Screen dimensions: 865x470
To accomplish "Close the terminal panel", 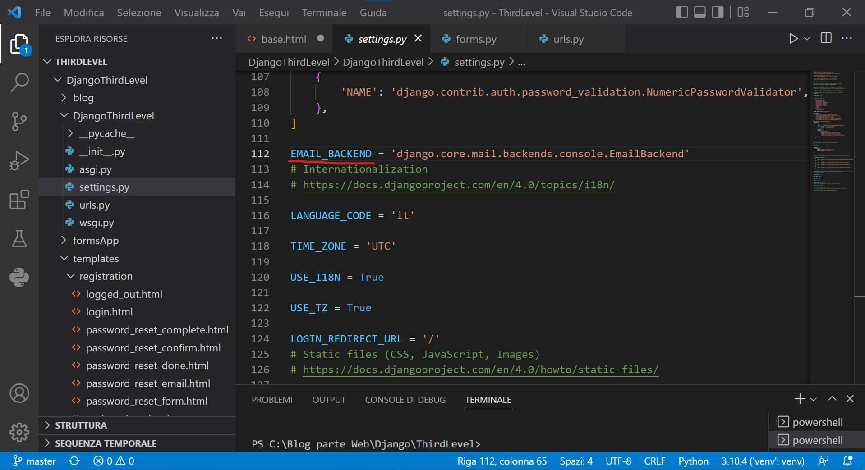I will (850, 399).
